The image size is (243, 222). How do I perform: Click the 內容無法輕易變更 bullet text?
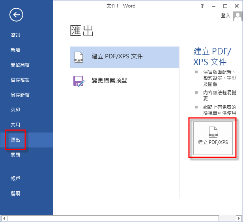click(220, 95)
